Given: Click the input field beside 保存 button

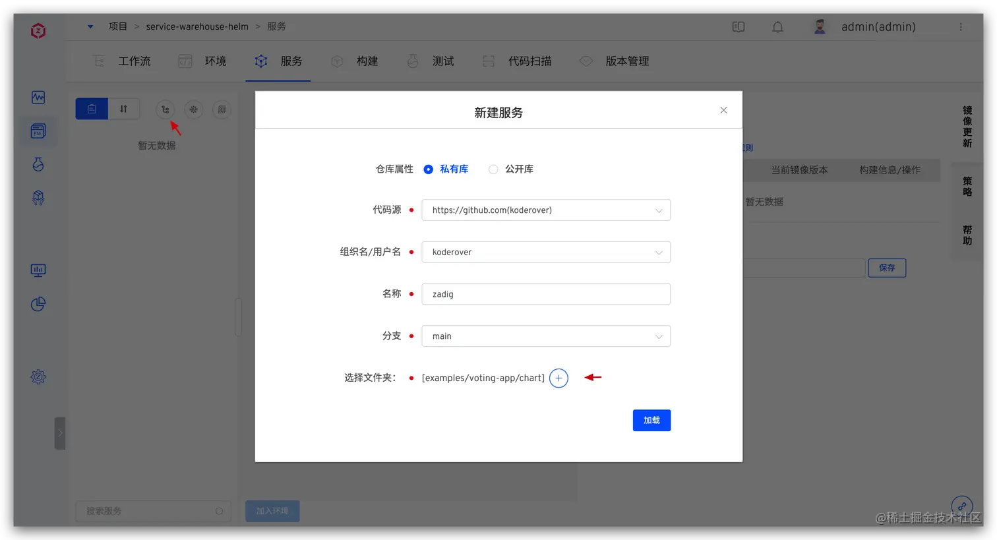Looking at the screenshot, I should tap(804, 268).
